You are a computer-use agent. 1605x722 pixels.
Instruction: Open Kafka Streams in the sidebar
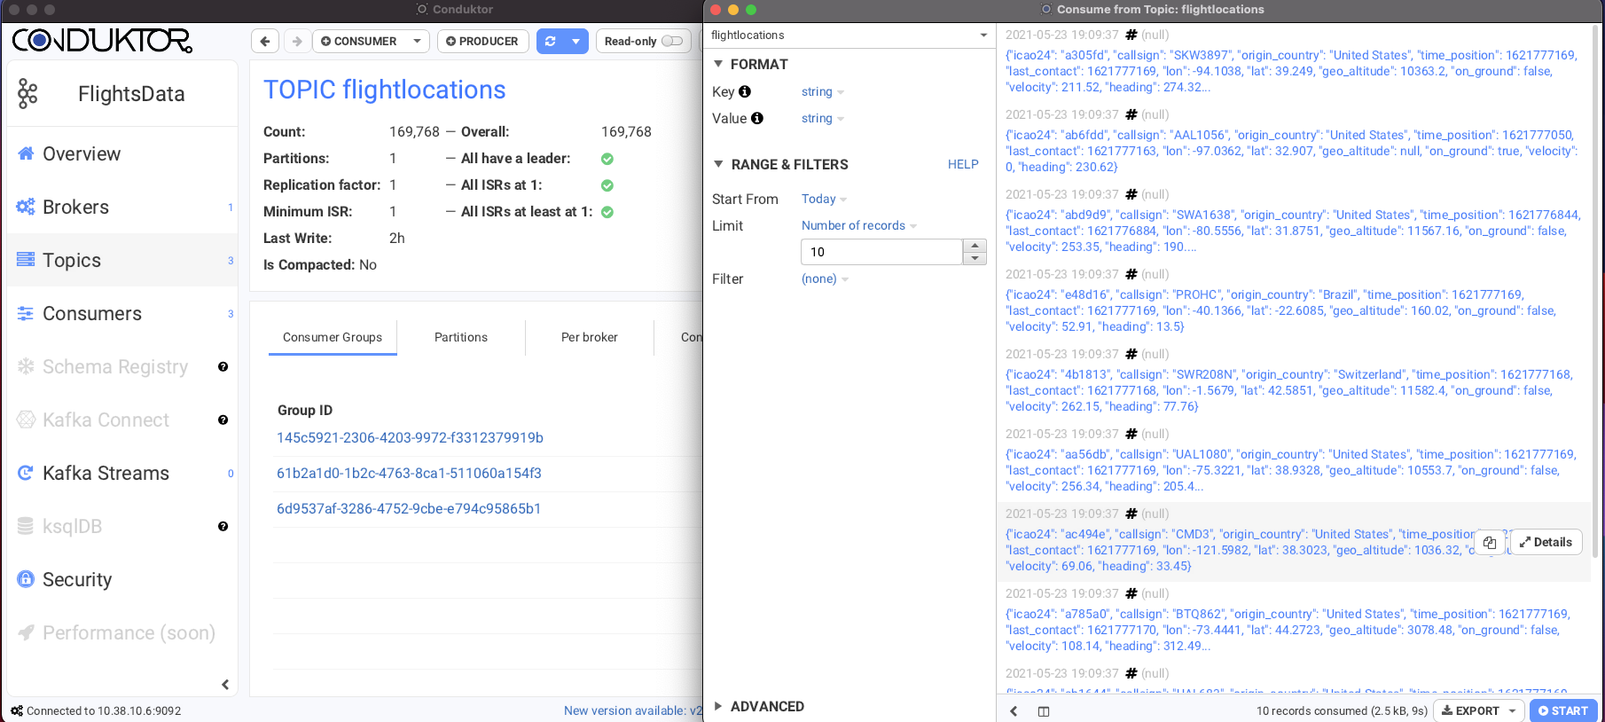pos(106,473)
